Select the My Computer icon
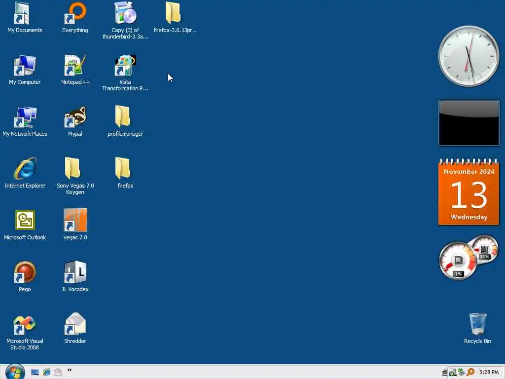 click(x=25, y=70)
